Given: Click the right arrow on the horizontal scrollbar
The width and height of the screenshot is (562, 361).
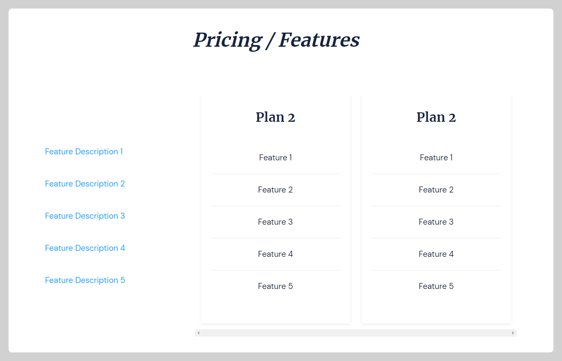Looking at the screenshot, I should (513, 332).
